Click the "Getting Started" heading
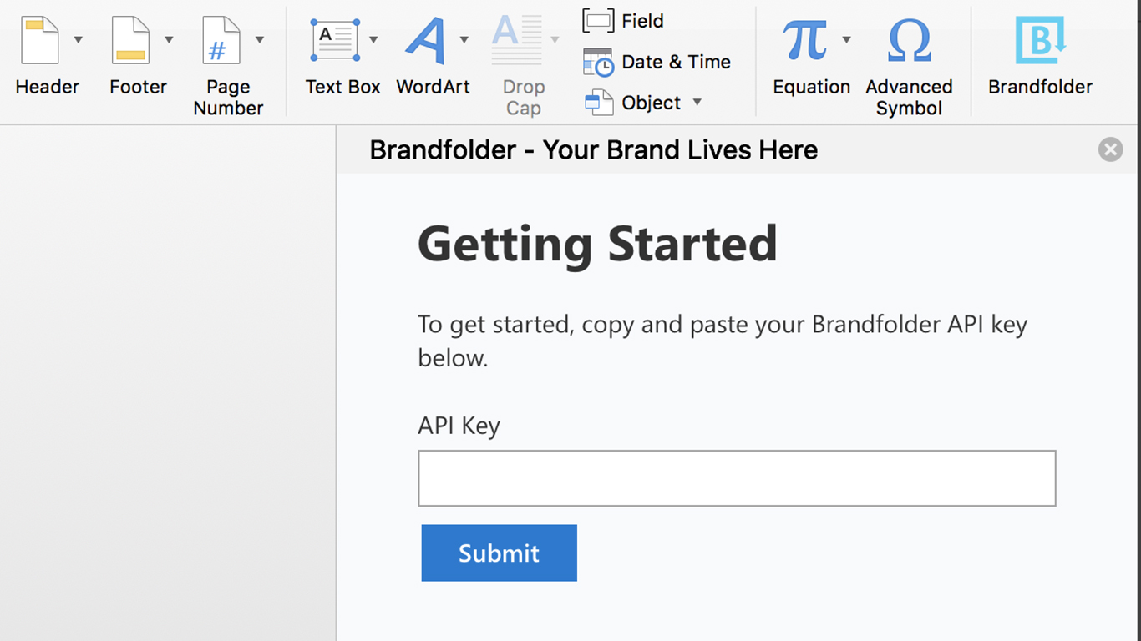1141x641 pixels. pyautogui.click(x=597, y=245)
